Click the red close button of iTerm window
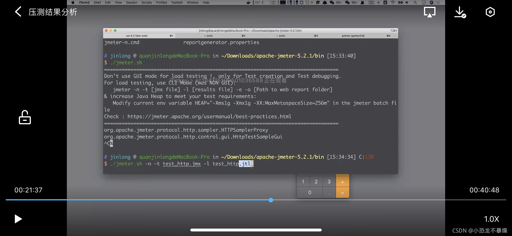The height and width of the screenshot is (236, 512). [106, 30]
